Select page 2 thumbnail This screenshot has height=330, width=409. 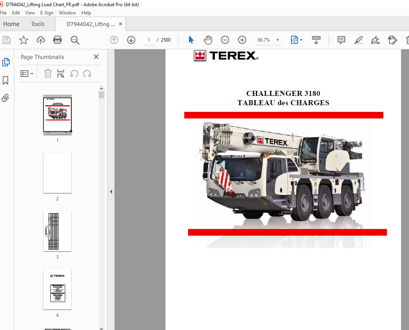coord(57,173)
